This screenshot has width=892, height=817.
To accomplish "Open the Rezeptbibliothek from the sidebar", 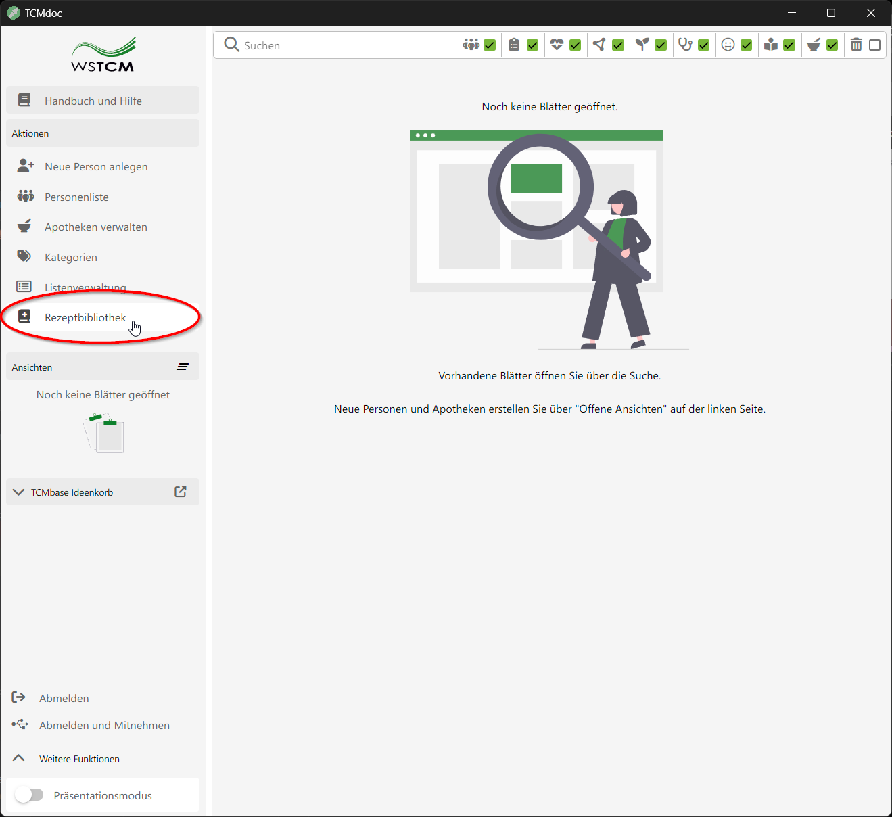I will point(85,317).
